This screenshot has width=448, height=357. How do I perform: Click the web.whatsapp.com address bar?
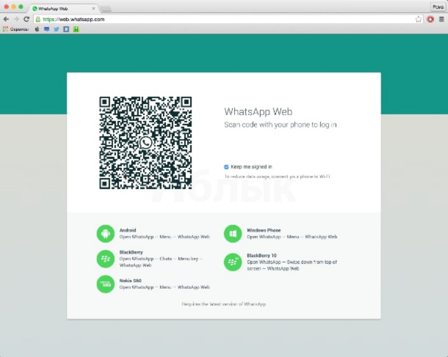(x=228, y=20)
